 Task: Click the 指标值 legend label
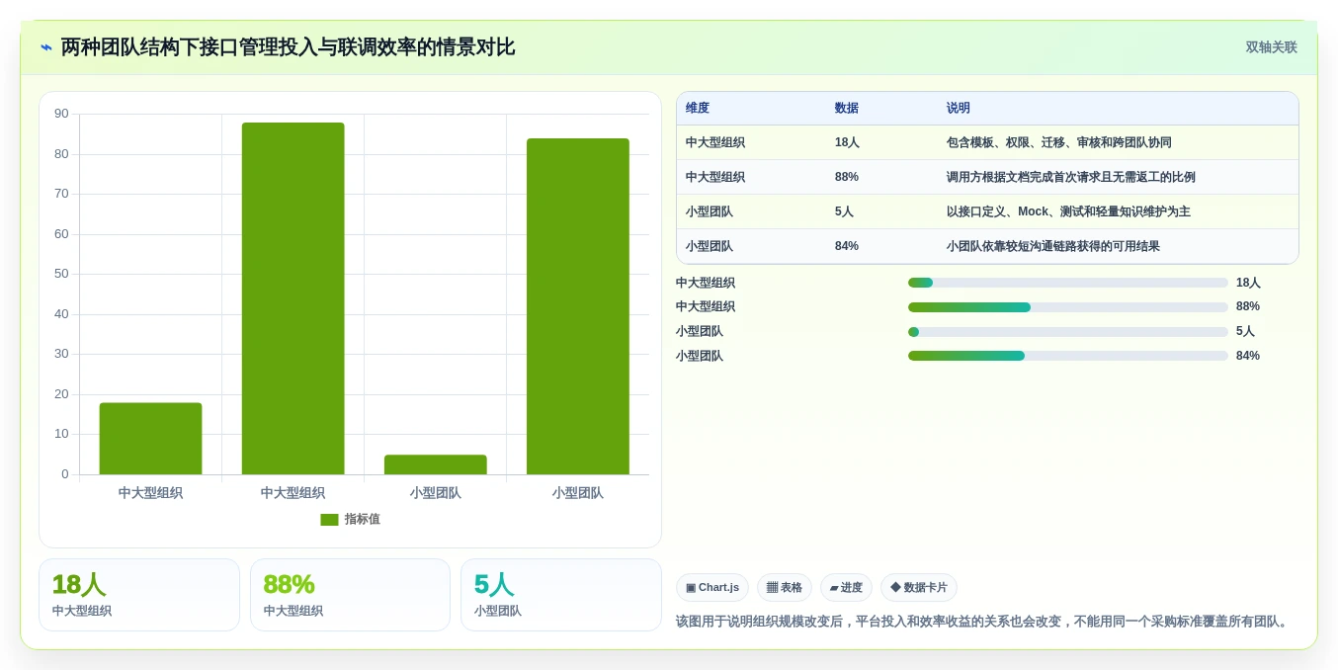coord(363,520)
